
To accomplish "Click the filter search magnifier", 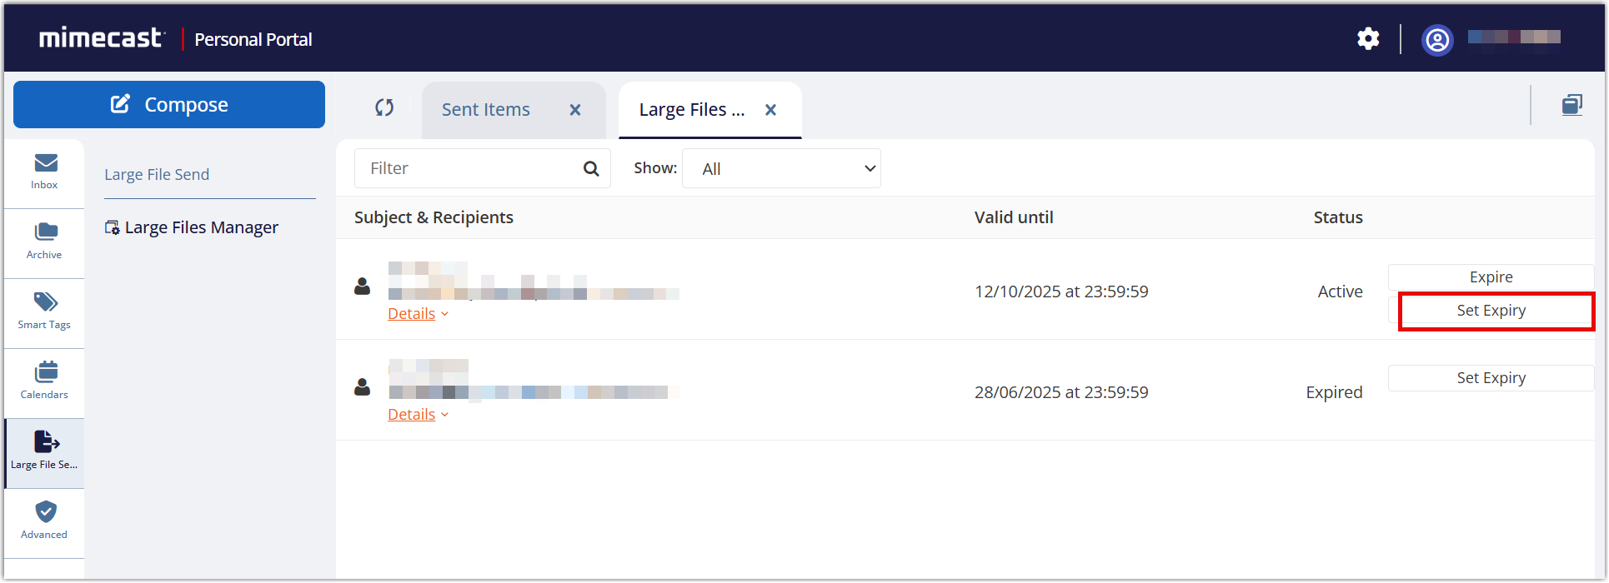I will pos(591,169).
